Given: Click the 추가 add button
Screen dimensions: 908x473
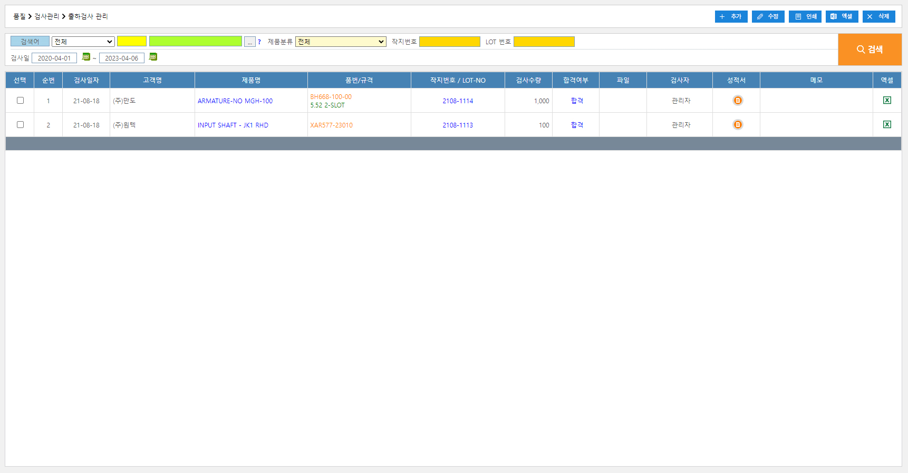Looking at the screenshot, I should point(731,16).
